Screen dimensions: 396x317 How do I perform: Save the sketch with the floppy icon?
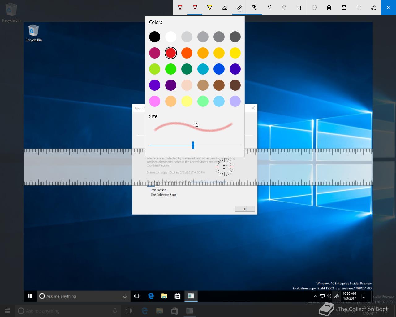click(x=344, y=7)
